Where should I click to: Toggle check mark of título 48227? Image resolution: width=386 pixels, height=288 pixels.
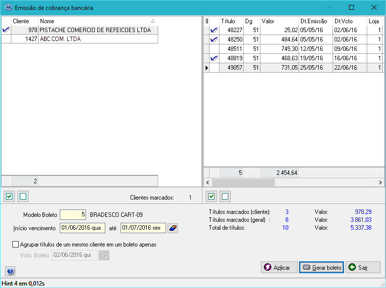214,30
